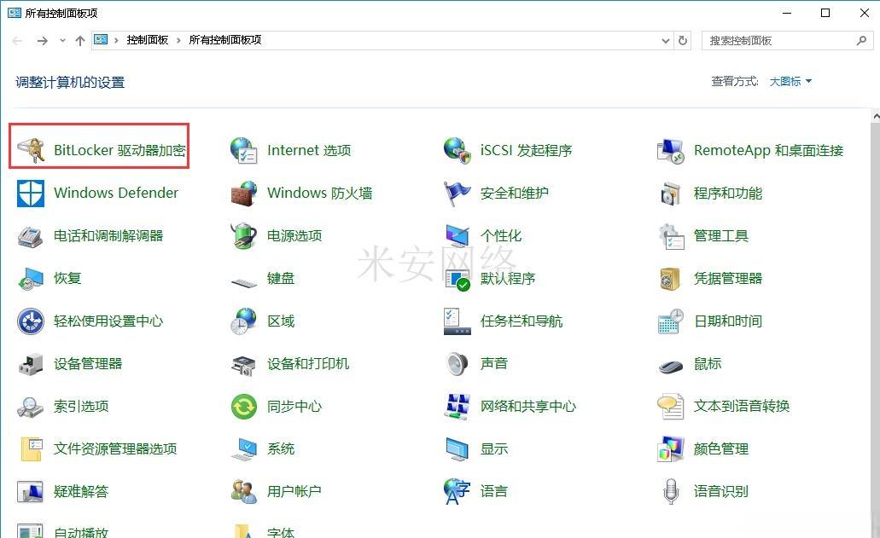The width and height of the screenshot is (880, 538).
Task: Open the 轻松使用设置中心 icon
Action: (31, 321)
